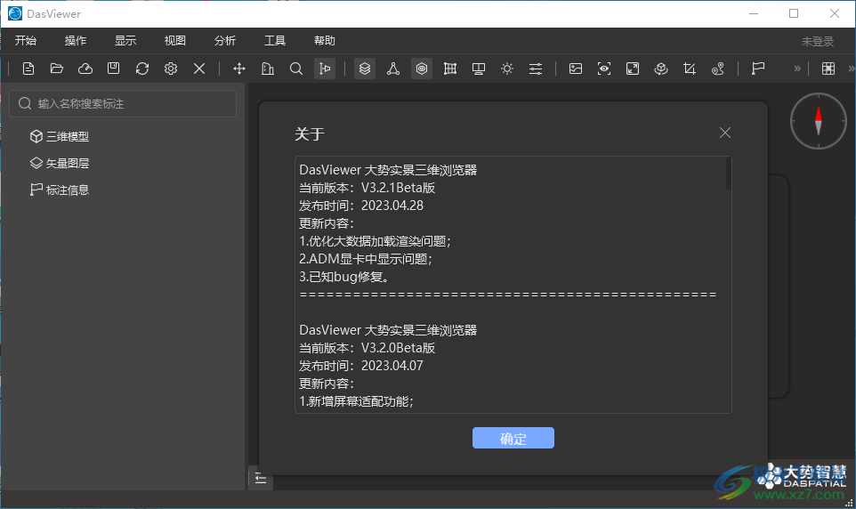
Task: Open the 工具 menu
Action: [275, 40]
